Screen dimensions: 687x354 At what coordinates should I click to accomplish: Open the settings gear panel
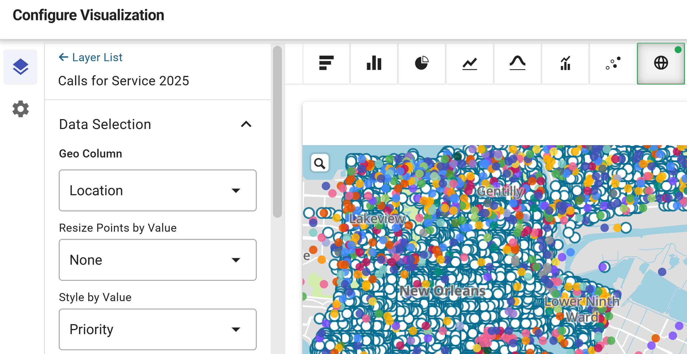pos(20,109)
